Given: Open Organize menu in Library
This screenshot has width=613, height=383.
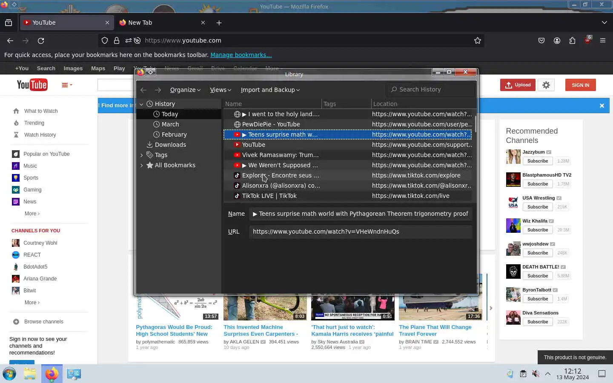Looking at the screenshot, I should tap(185, 90).
